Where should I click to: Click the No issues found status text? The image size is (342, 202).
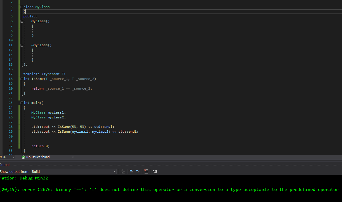tap(38, 157)
